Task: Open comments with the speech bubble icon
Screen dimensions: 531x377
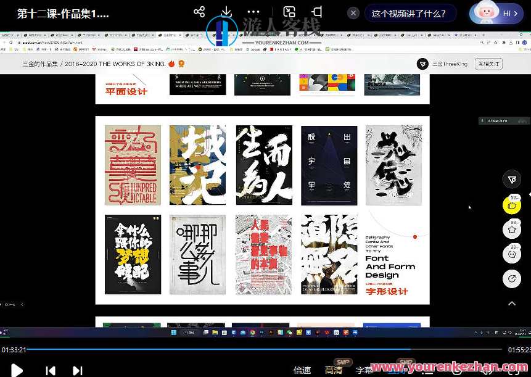Action: (x=511, y=254)
